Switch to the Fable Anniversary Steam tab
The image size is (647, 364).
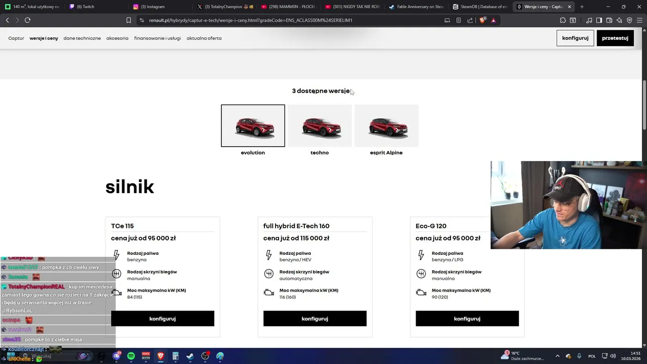coord(416,7)
